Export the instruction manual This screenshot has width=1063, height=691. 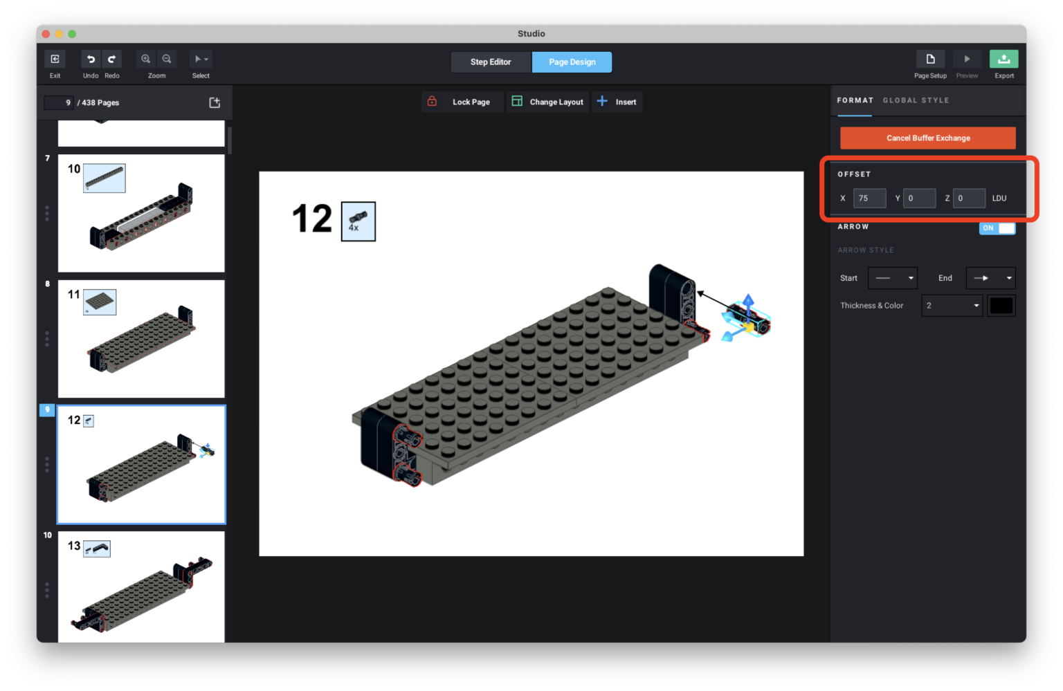click(x=1003, y=59)
